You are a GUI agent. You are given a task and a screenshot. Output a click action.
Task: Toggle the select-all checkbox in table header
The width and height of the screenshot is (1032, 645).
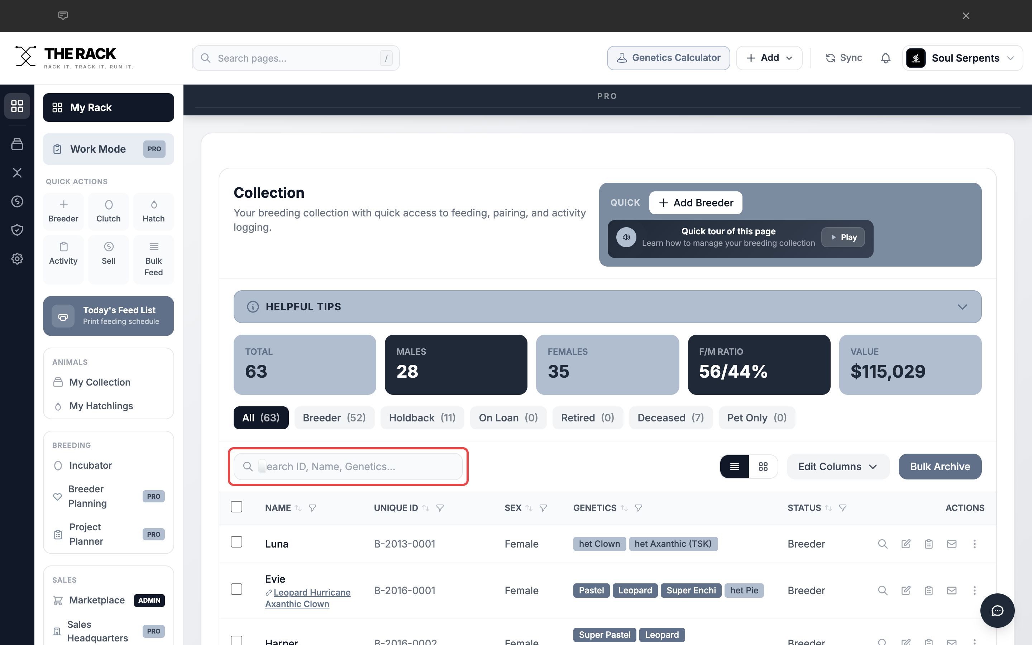pyautogui.click(x=236, y=507)
